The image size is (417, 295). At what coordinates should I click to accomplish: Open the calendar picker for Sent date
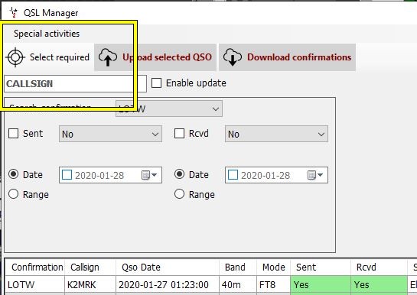149,175
